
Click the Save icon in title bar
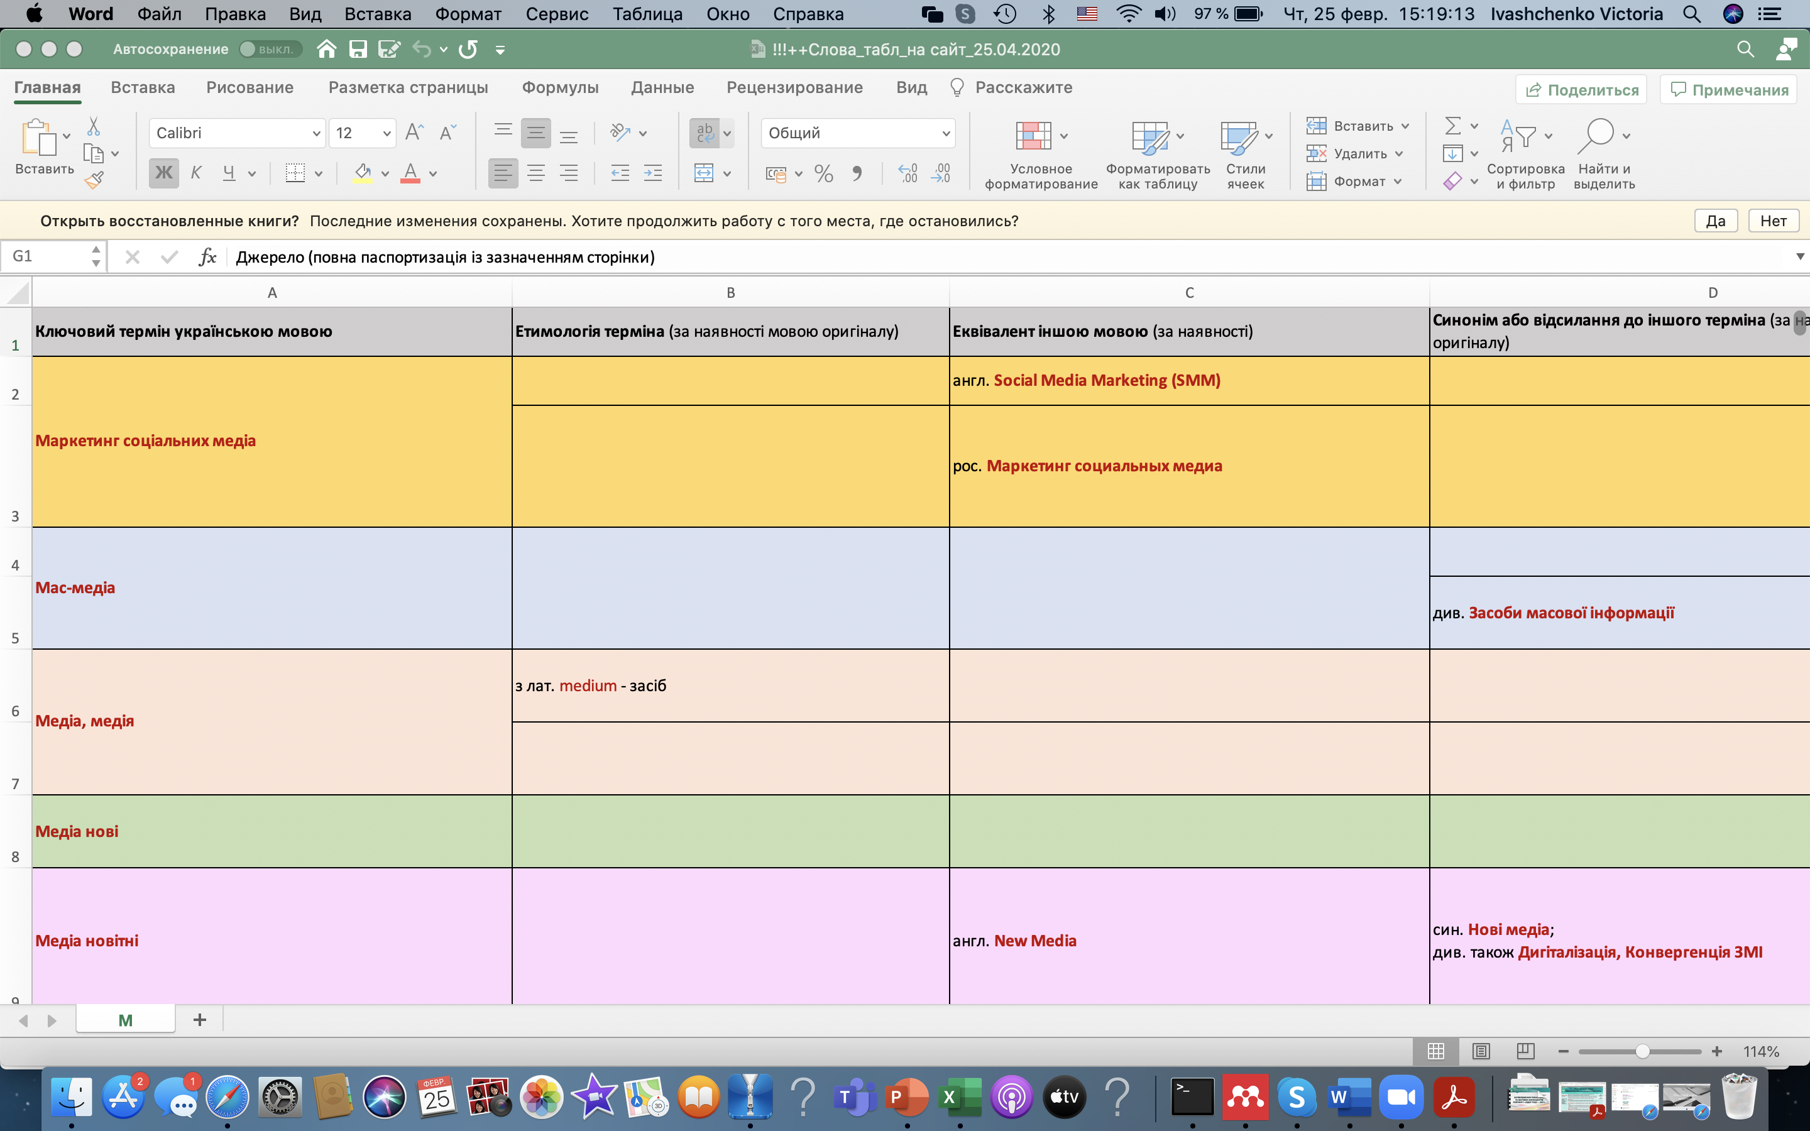pos(358,50)
